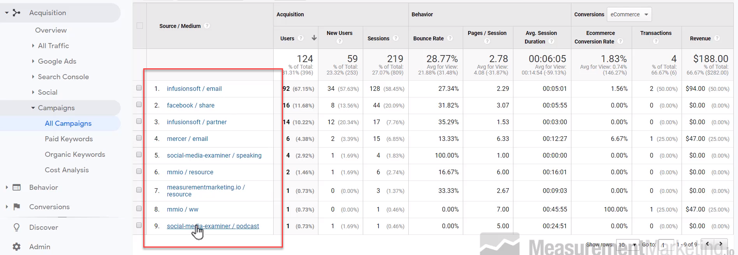Open the facebook / share source link
This screenshot has height=255, width=738.
click(x=191, y=105)
